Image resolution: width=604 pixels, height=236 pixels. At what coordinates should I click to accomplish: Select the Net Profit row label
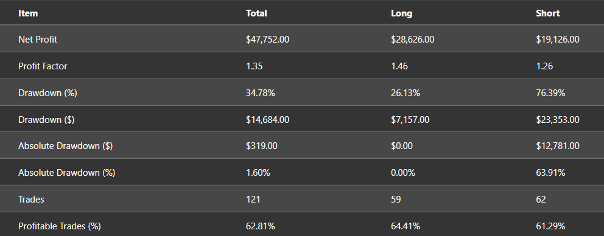coord(38,40)
